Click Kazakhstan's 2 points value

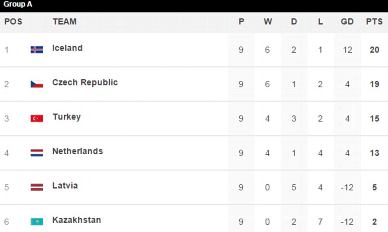(x=374, y=222)
